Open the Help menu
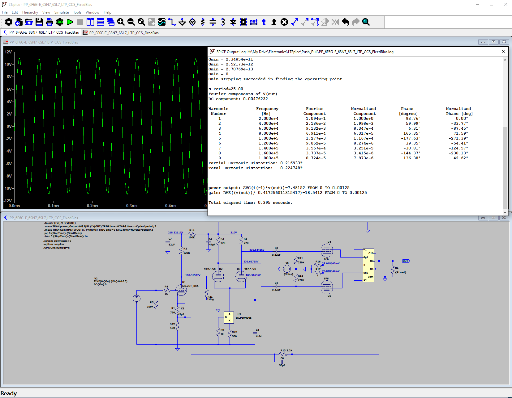Screen dimensions: 512x398 [107, 12]
